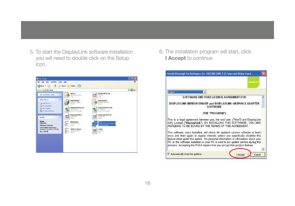
Task: Click the Forward arrow in Explorer toolbar
Action: click(x=49, y=86)
